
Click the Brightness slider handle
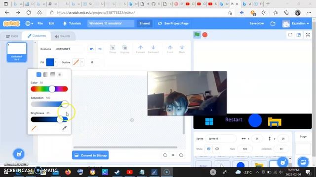point(60,119)
